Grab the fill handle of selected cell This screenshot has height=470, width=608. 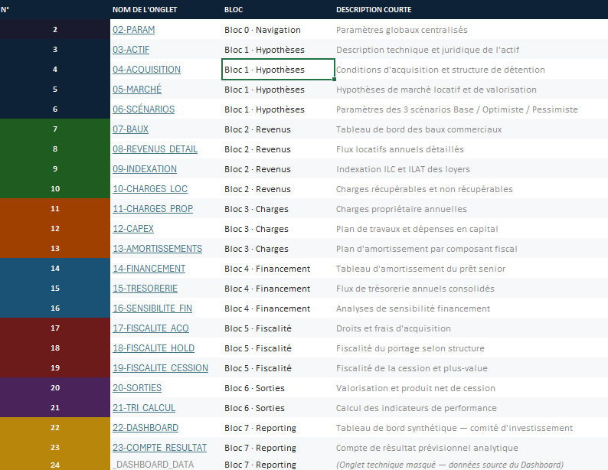point(334,79)
